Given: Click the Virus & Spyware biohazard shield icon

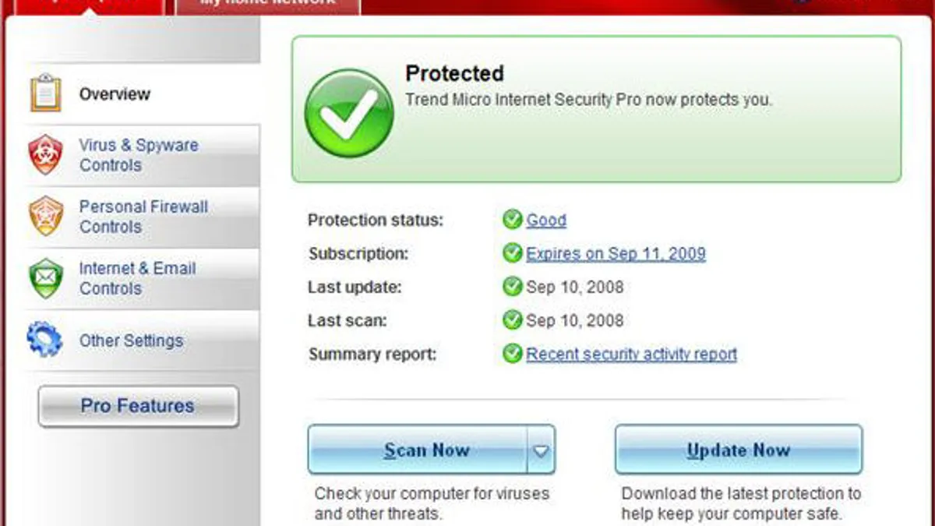Looking at the screenshot, I should [x=45, y=155].
